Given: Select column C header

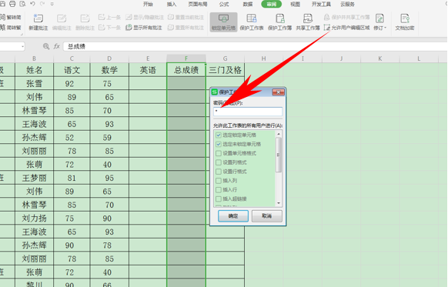Looking at the screenshot, I should 72,58.
